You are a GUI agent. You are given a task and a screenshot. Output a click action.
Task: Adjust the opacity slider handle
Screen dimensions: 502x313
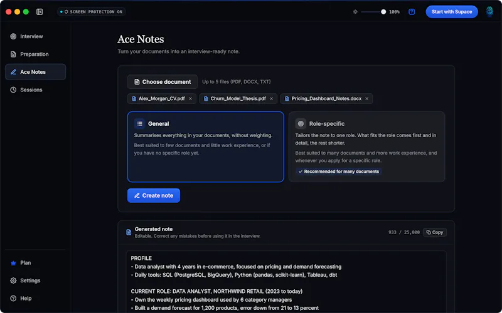click(x=383, y=12)
